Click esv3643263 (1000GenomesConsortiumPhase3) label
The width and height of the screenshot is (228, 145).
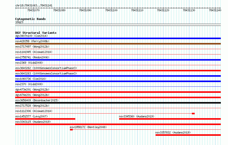click(46, 73)
